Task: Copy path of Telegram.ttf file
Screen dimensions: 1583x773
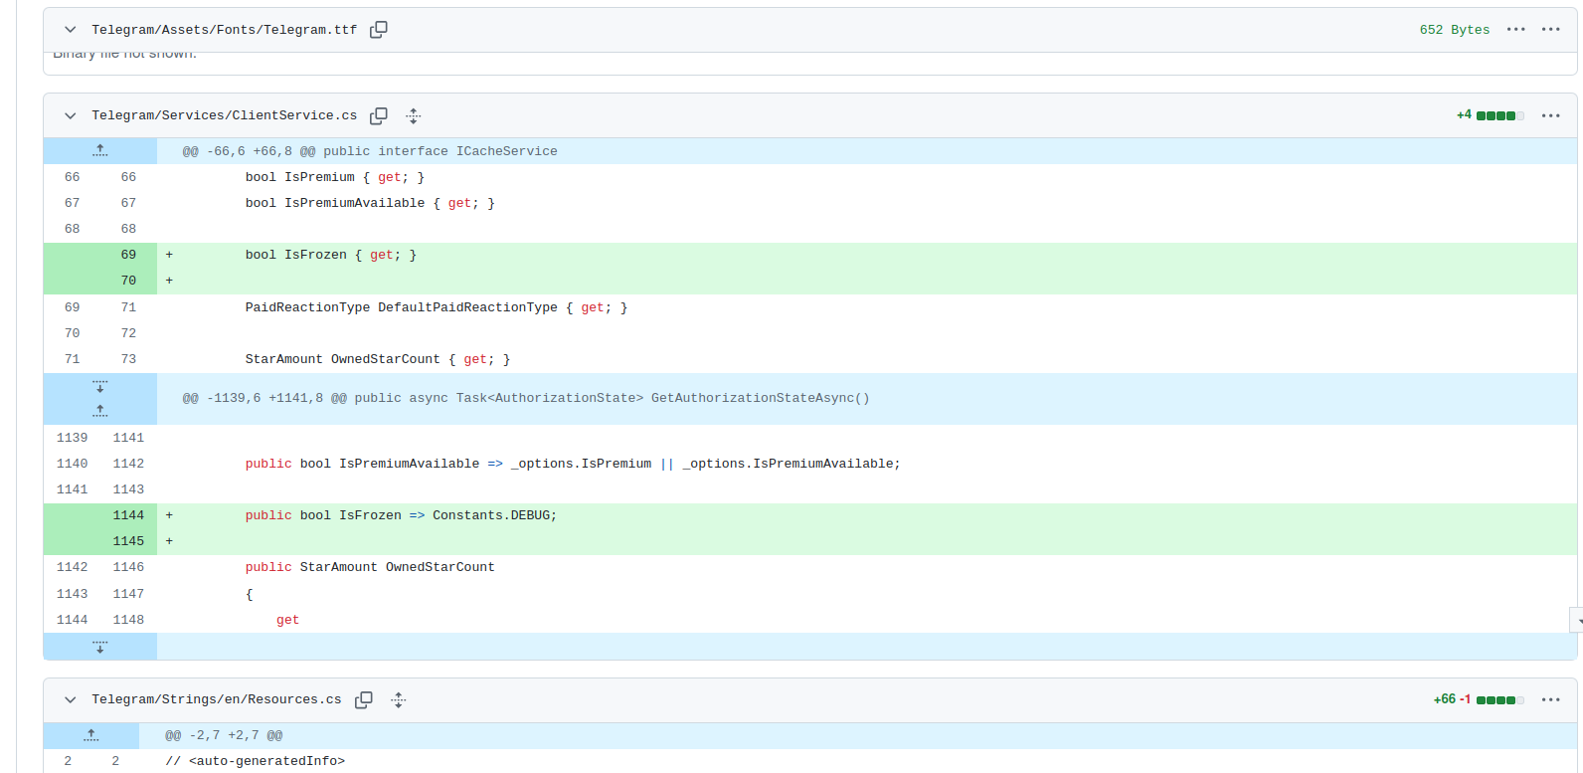Action: click(379, 30)
